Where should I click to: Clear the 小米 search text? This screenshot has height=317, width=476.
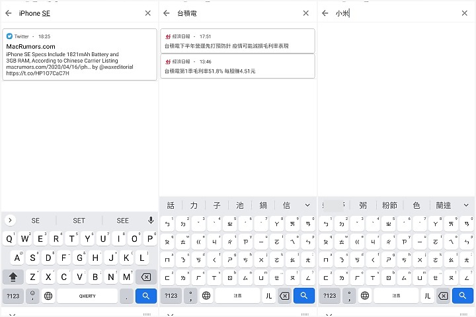coord(465,13)
